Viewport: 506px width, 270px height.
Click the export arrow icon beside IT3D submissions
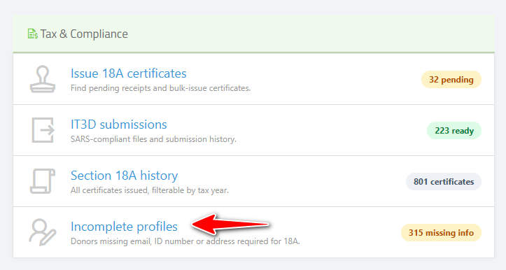tap(43, 130)
